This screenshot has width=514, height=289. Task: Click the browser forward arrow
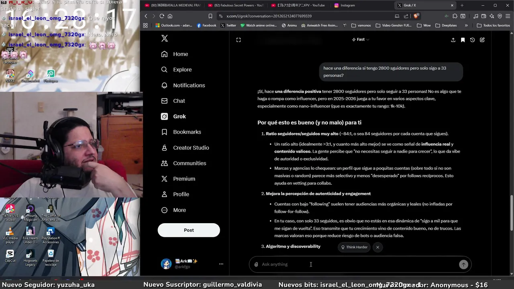pos(153,16)
